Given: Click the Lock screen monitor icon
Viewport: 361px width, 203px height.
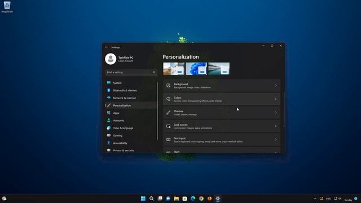Looking at the screenshot, I should [168, 126].
